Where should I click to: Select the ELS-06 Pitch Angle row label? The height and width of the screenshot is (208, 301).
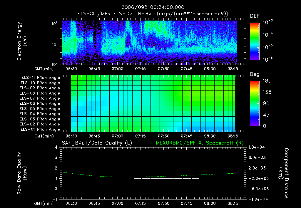coord(40,103)
